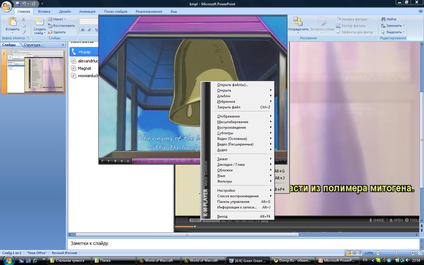Copy selection with the copy icon
Image resolution: width=424 pixels, height=265 pixels.
[x=24, y=26]
